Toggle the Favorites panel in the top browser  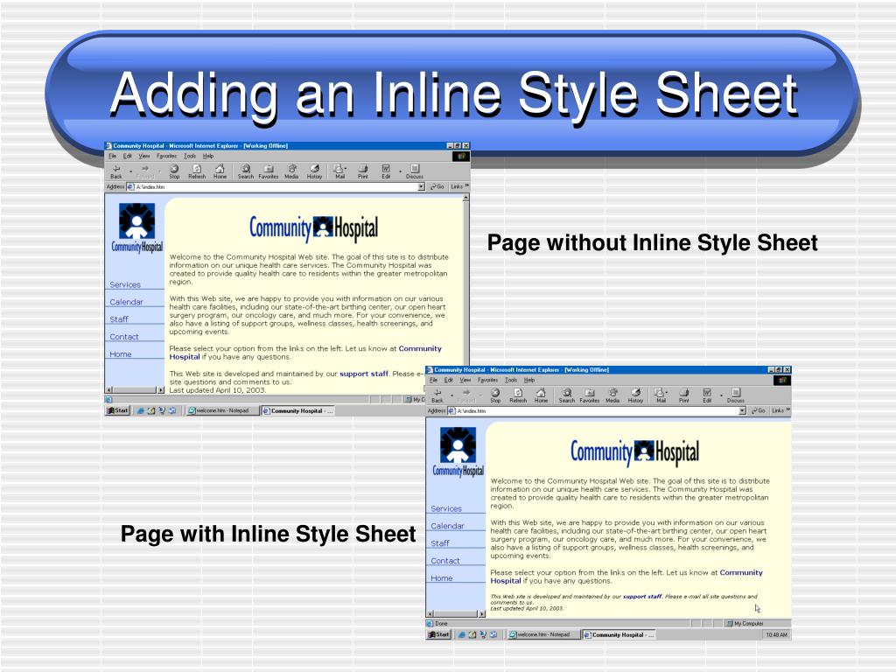269,171
